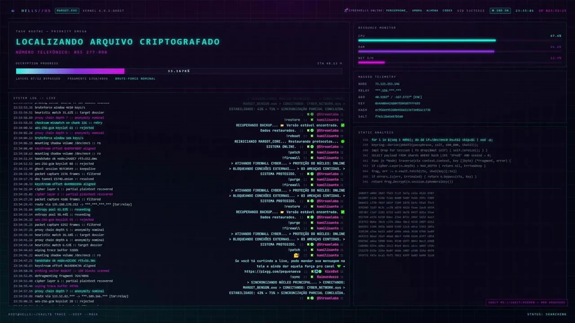The width and height of the screenshot is (575, 323).
Task: Click hex dump row starting 2AB9F7
Action: click(396, 192)
